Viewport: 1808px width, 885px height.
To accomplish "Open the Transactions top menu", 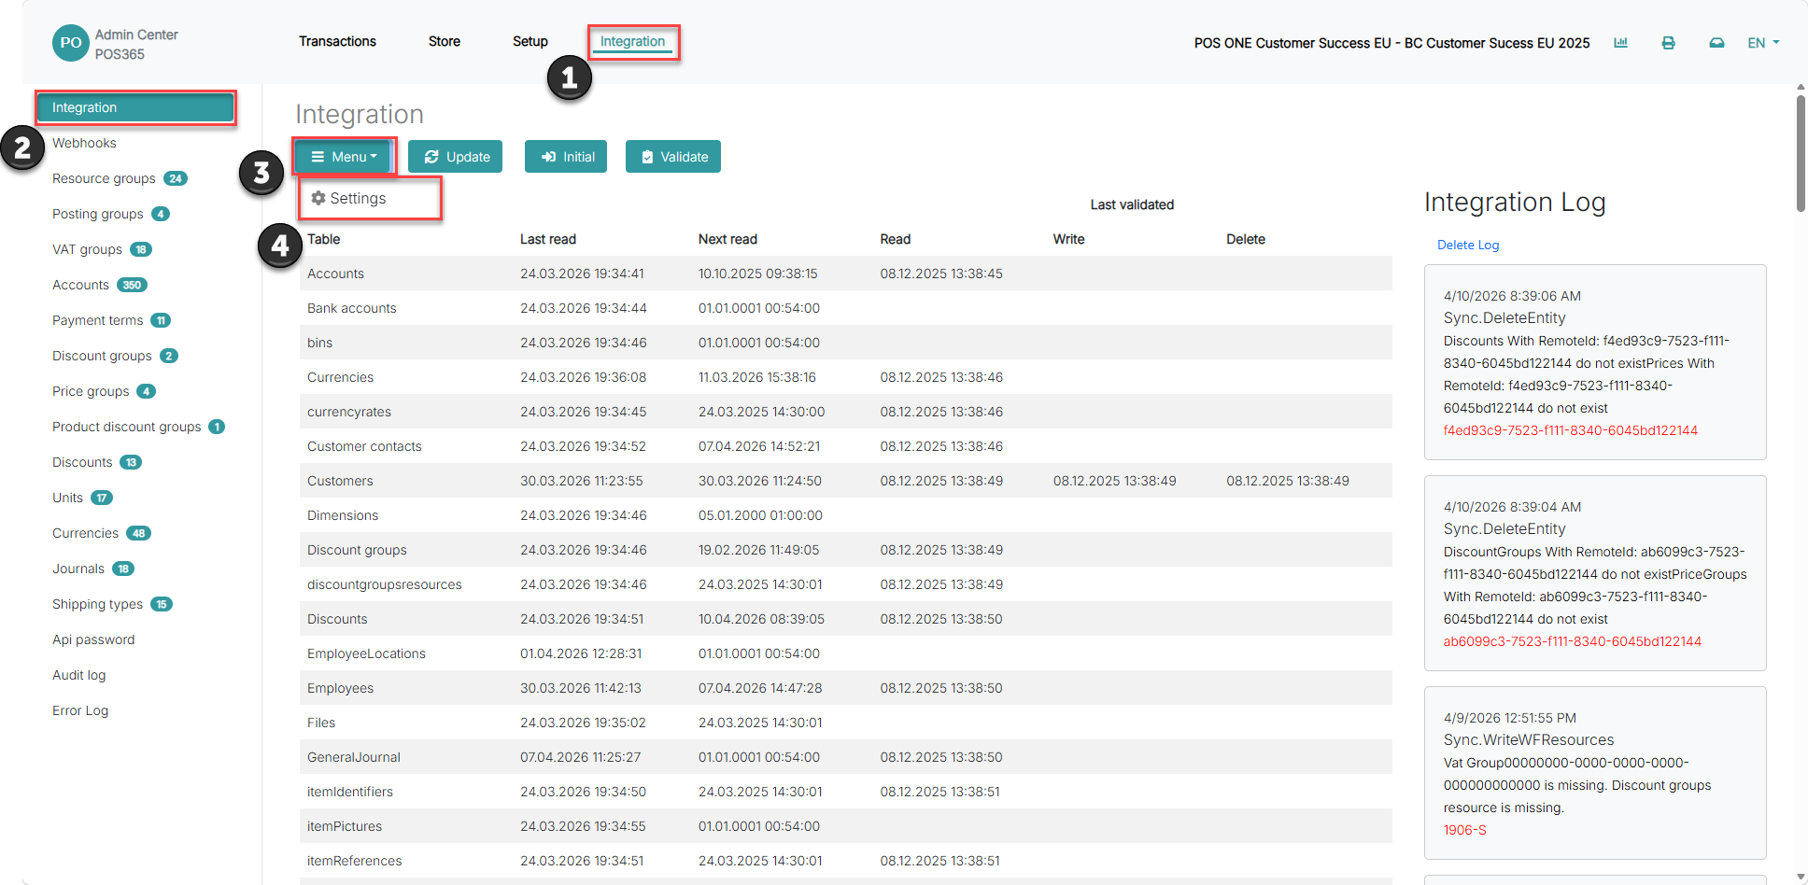I will [337, 41].
